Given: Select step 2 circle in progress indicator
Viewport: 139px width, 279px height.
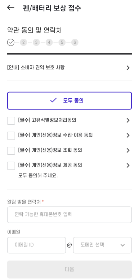Looking at the screenshot, I should pyautogui.click(x=23, y=42).
